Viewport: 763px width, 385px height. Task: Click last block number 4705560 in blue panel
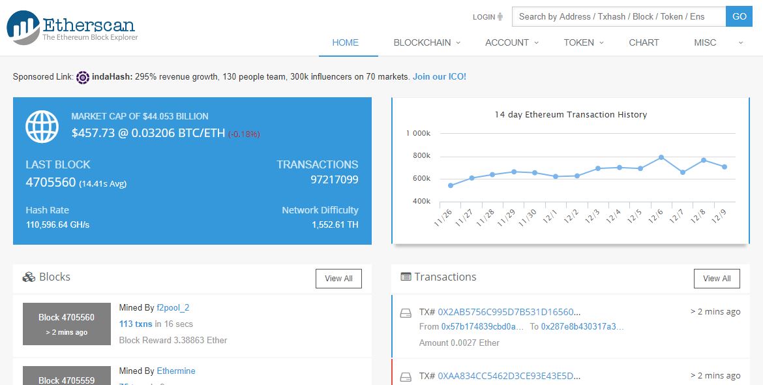click(51, 183)
